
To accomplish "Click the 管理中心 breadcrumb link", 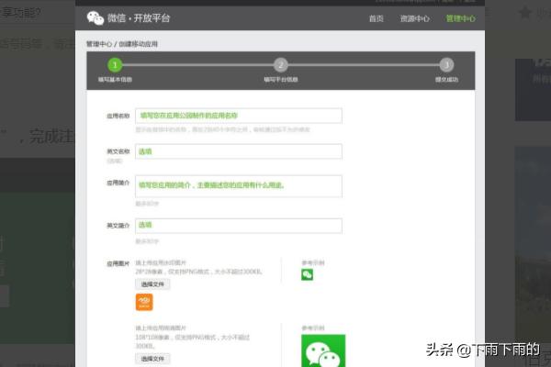I will click(99, 44).
